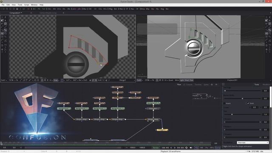
Task: Add Resize tool via Rsz toolbar button
Action: pyautogui.click(x=132, y=9)
